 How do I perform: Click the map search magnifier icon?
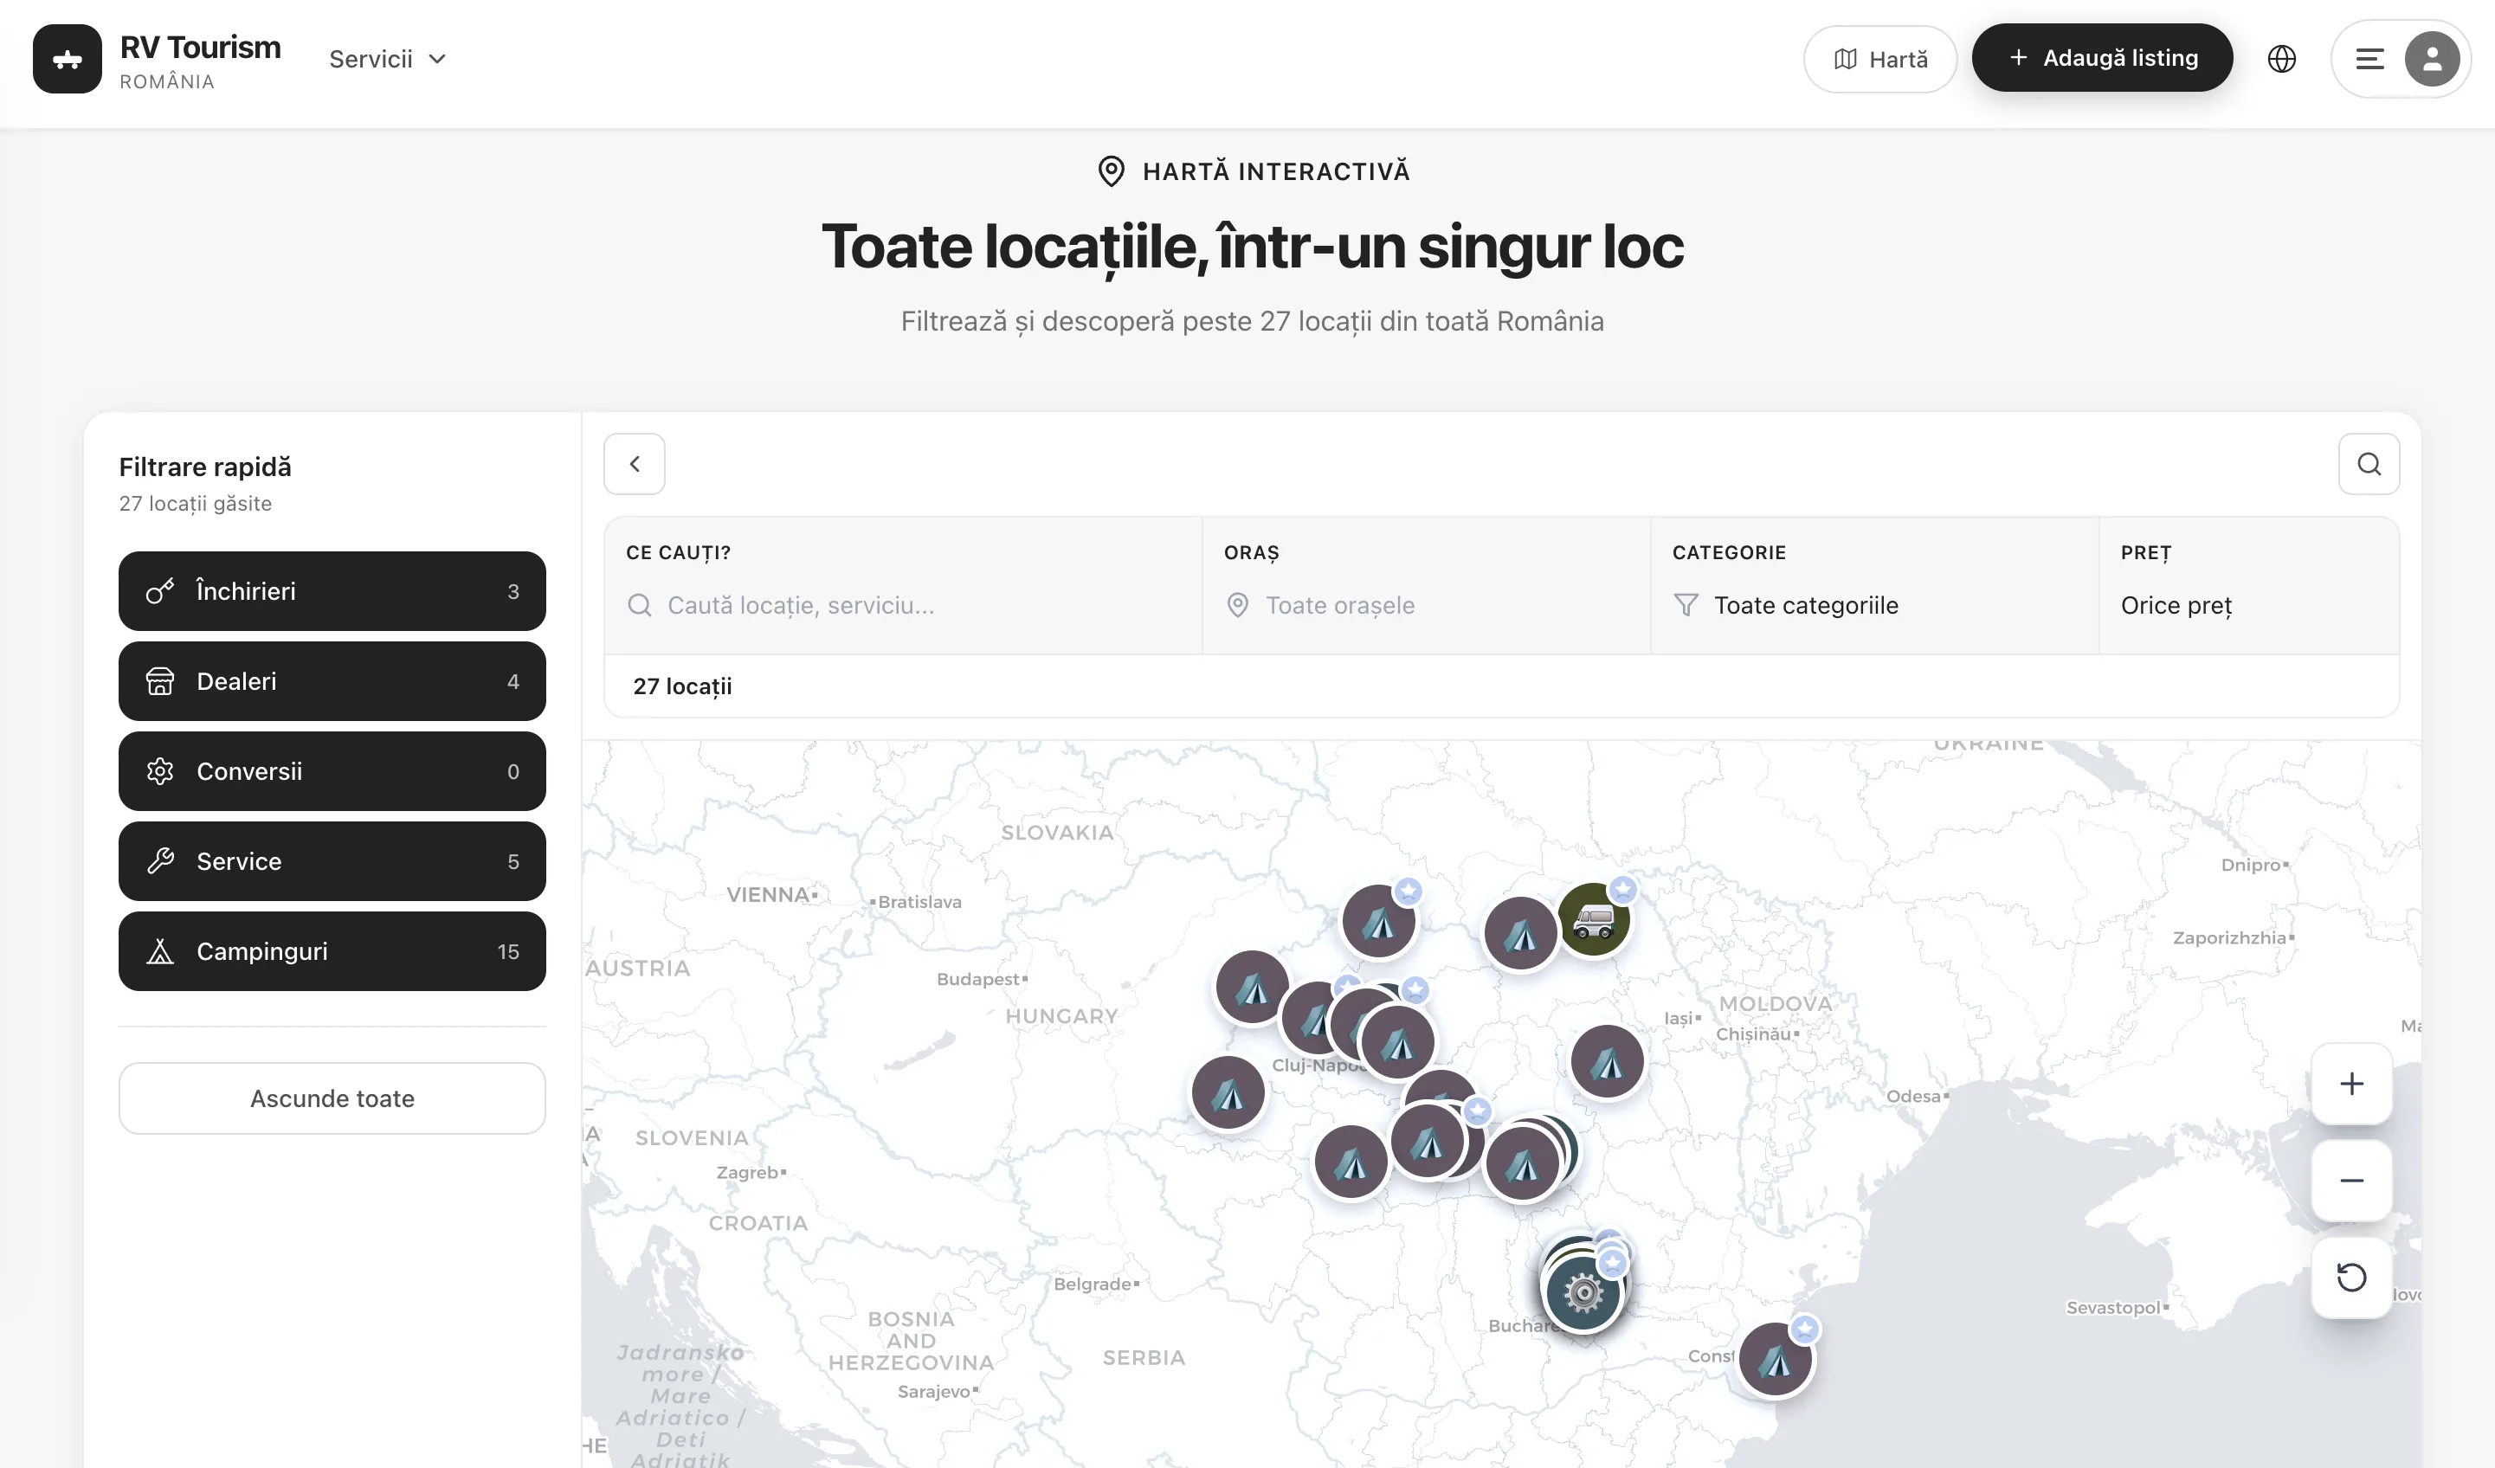pos(2369,464)
